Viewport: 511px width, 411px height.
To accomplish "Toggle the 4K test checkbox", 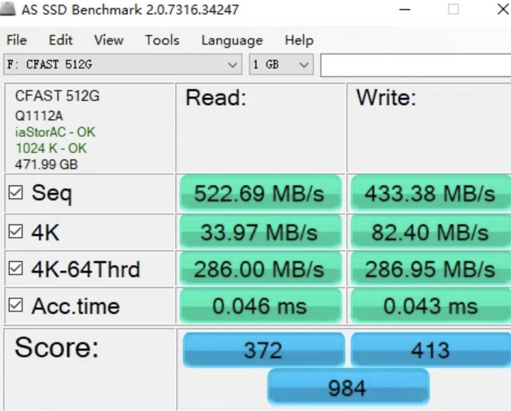I will (x=16, y=232).
